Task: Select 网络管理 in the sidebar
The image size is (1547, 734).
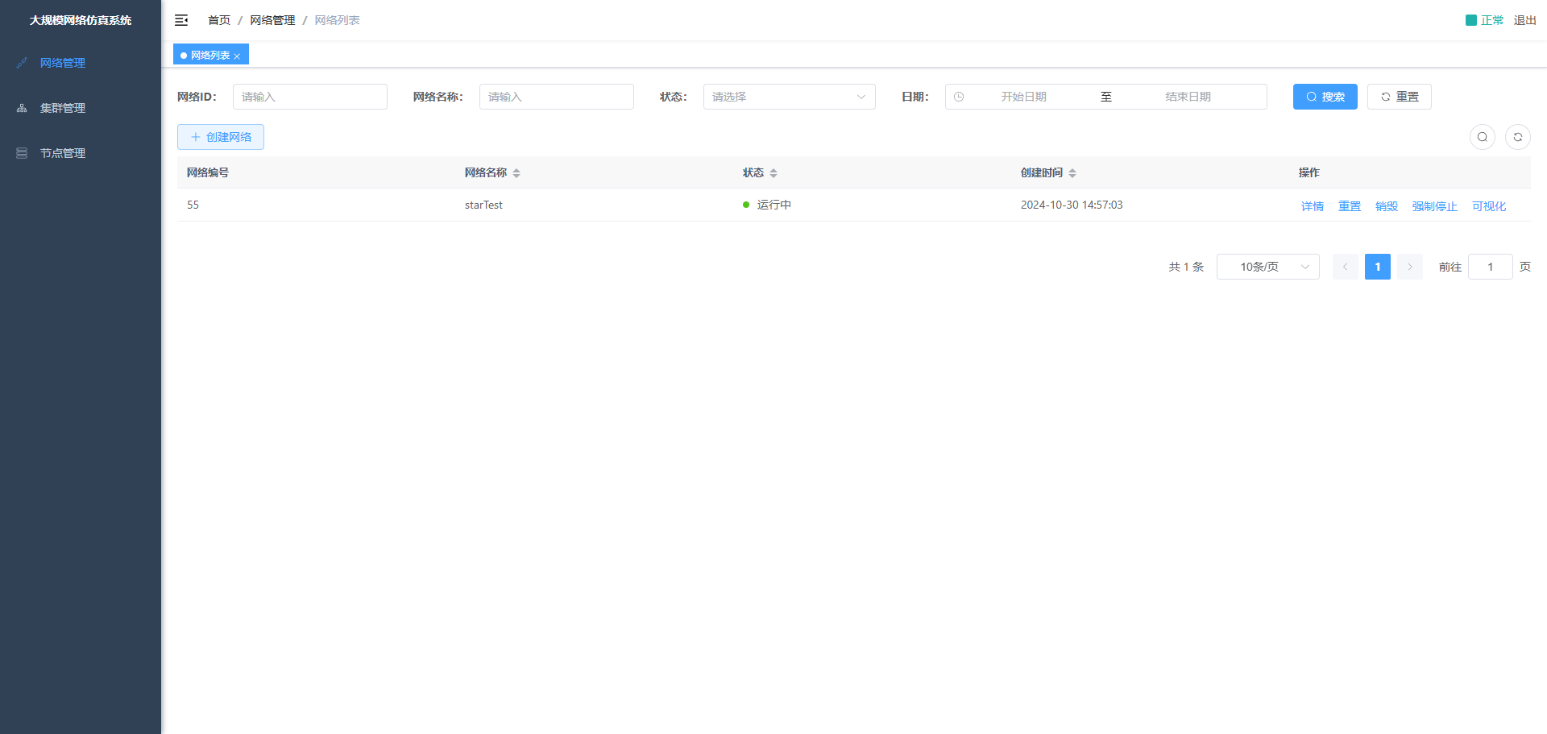Action: tap(63, 63)
